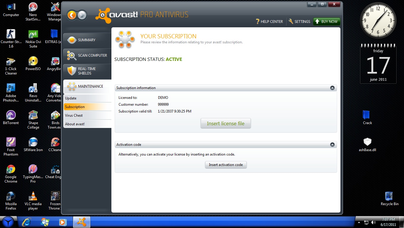404x228 pixels.
Task: Click the Start button
Action: [x=9, y=222]
